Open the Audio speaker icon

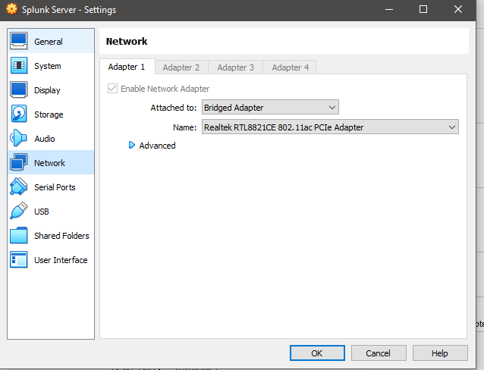[18, 138]
